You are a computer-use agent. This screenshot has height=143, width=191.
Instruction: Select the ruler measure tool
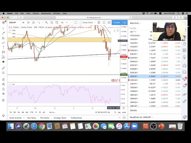[x=3, y=67]
